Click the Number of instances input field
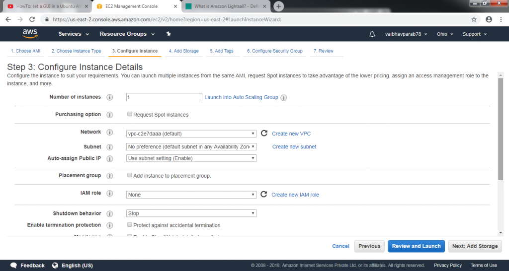The width and height of the screenshot is (509, 271). click(x=164, y=97)
